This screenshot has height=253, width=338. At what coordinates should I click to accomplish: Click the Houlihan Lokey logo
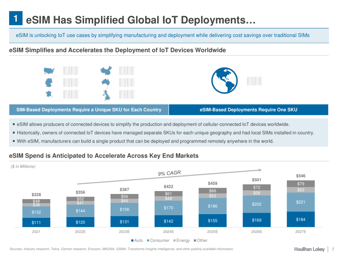309,249
